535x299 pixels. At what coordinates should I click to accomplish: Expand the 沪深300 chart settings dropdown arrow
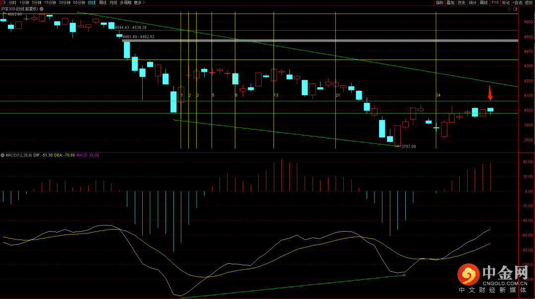pos(41,9)
